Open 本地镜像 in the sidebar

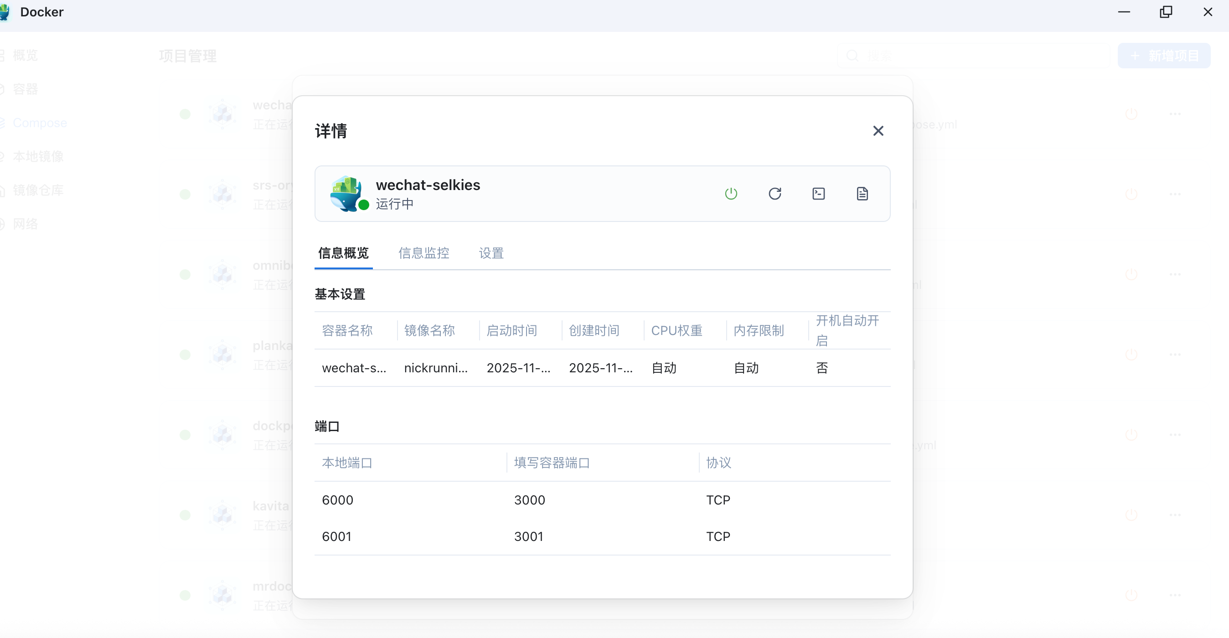pyautogui.click(x=38, y=156)
